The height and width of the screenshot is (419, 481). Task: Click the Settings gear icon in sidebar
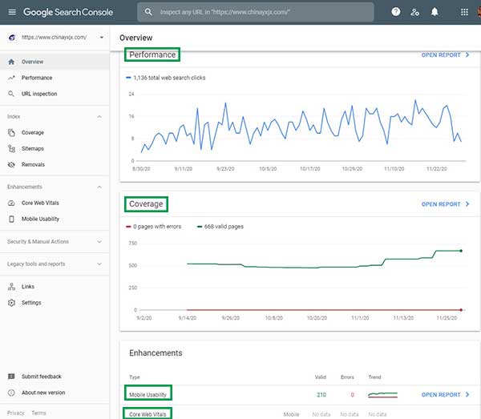tap(11, 303)
